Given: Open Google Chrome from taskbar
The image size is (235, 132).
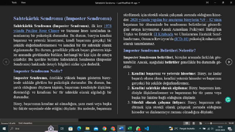Looking at the screenshot, I should click(104, 128).
